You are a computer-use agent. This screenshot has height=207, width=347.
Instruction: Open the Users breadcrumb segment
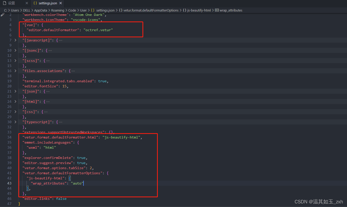click(x=15, y=10)
